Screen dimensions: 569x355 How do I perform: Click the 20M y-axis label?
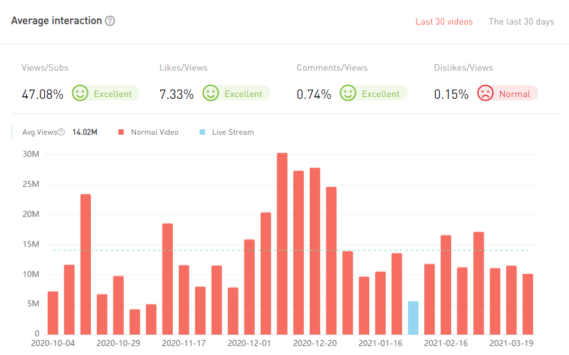click(x=31, y=214)
